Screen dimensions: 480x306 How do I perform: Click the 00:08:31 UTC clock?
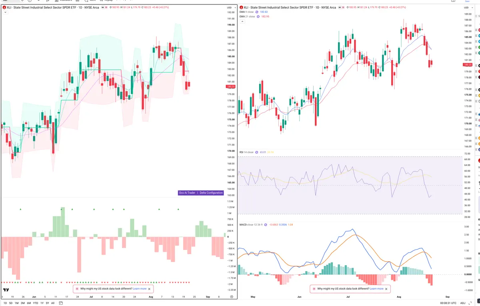[x=449, y=303]
